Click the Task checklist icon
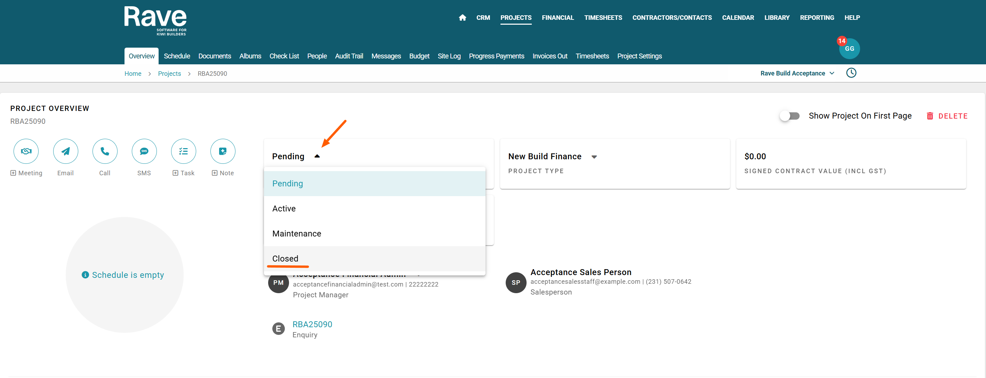Viewport: 986px width, 378px height. click(x=183, y=151)
